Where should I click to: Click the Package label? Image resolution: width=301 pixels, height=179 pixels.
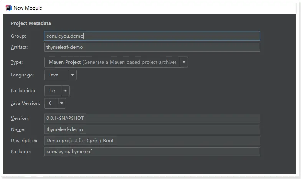pyautogui.click(x=21, y=152)
